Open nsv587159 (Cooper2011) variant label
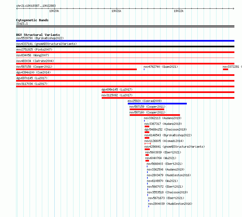 pyautogui.click(x=147, y=107)
